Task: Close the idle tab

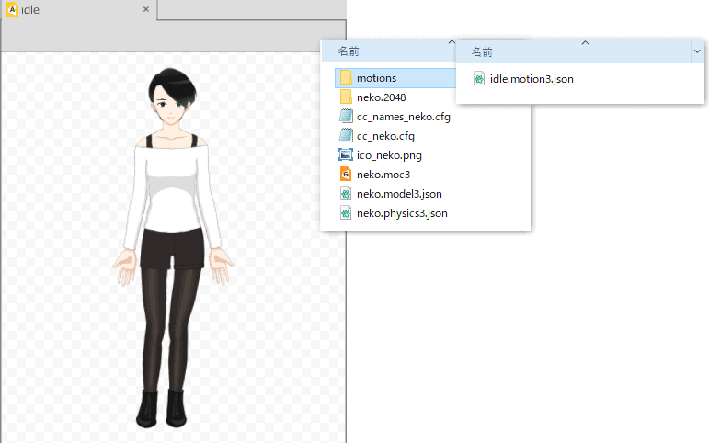Action: coord(146,9)
